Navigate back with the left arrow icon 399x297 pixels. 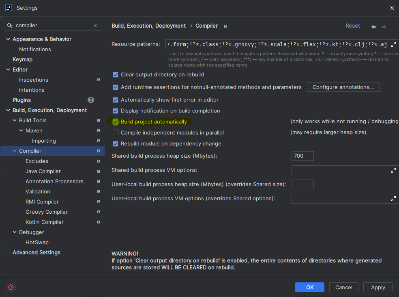pyautogui.click(x=373, y=26)
